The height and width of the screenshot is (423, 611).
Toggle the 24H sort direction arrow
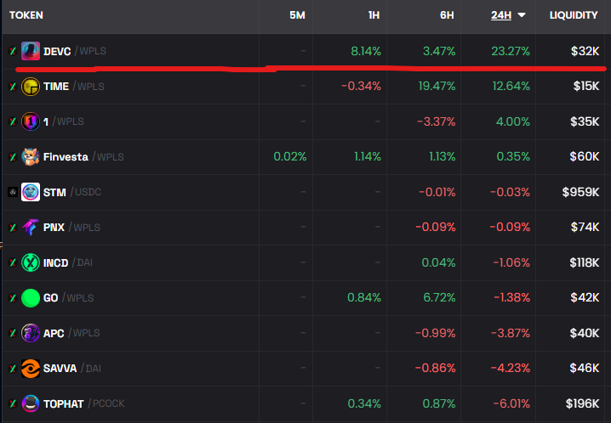point(522,15)
